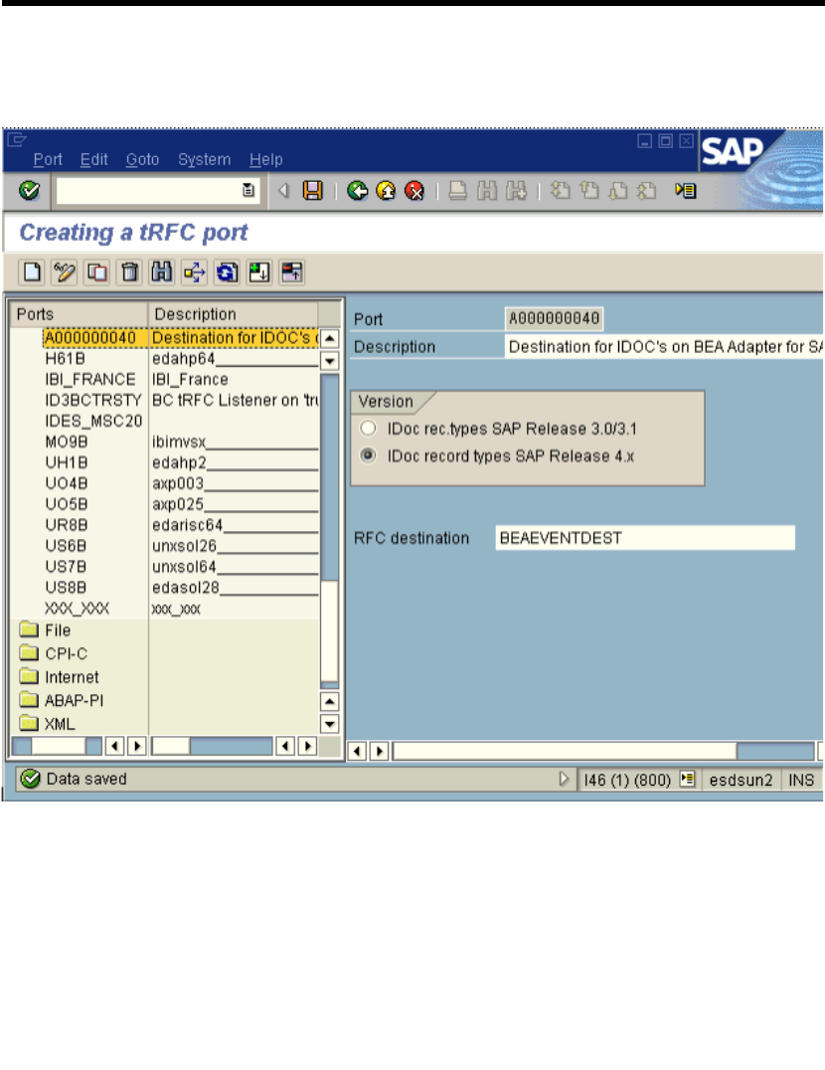Image resolution: width=825 pixels, height=1070 pixels.
Task: Expand status bar system info triangle
Action: pos(564,779)
